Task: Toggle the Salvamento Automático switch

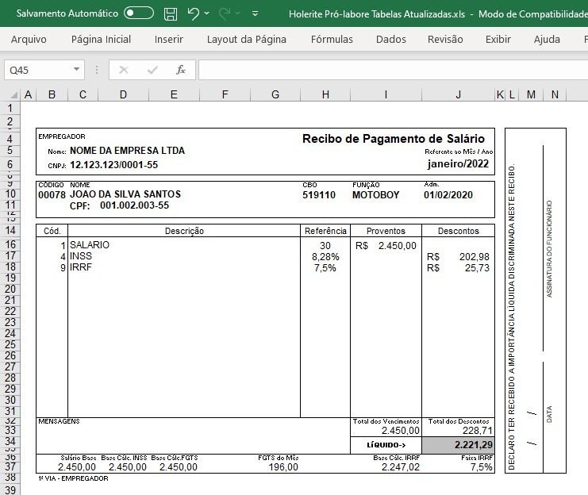Action: 139,13
